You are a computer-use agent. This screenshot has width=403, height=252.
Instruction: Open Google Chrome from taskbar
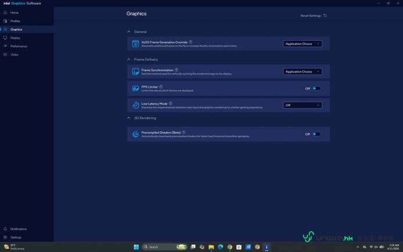point(230,247)
